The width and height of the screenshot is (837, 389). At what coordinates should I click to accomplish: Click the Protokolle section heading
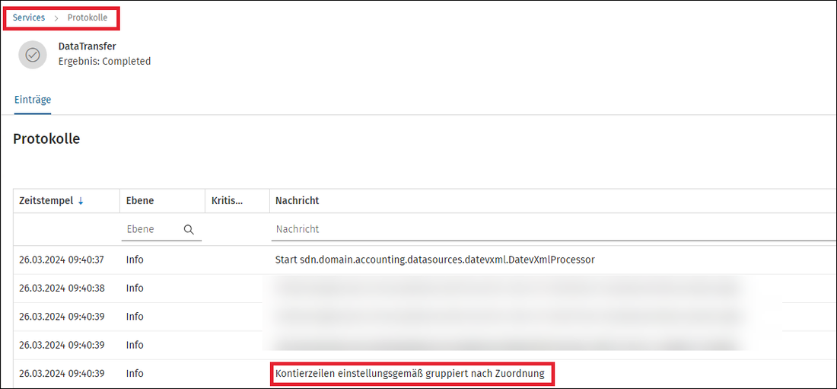[46, 139]
